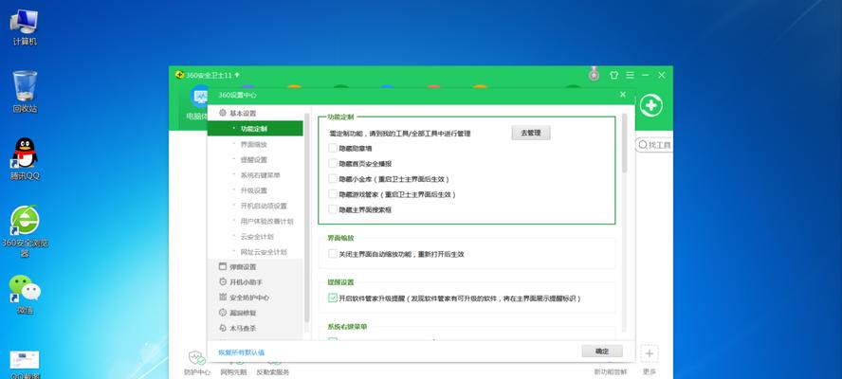Close the 360设置中心 dialog

[623, 95]
